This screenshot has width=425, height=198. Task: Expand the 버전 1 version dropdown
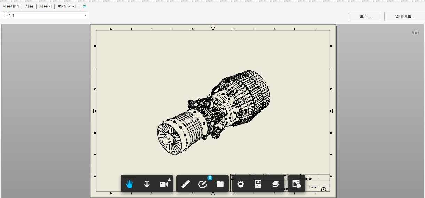(x=85, y=16)
